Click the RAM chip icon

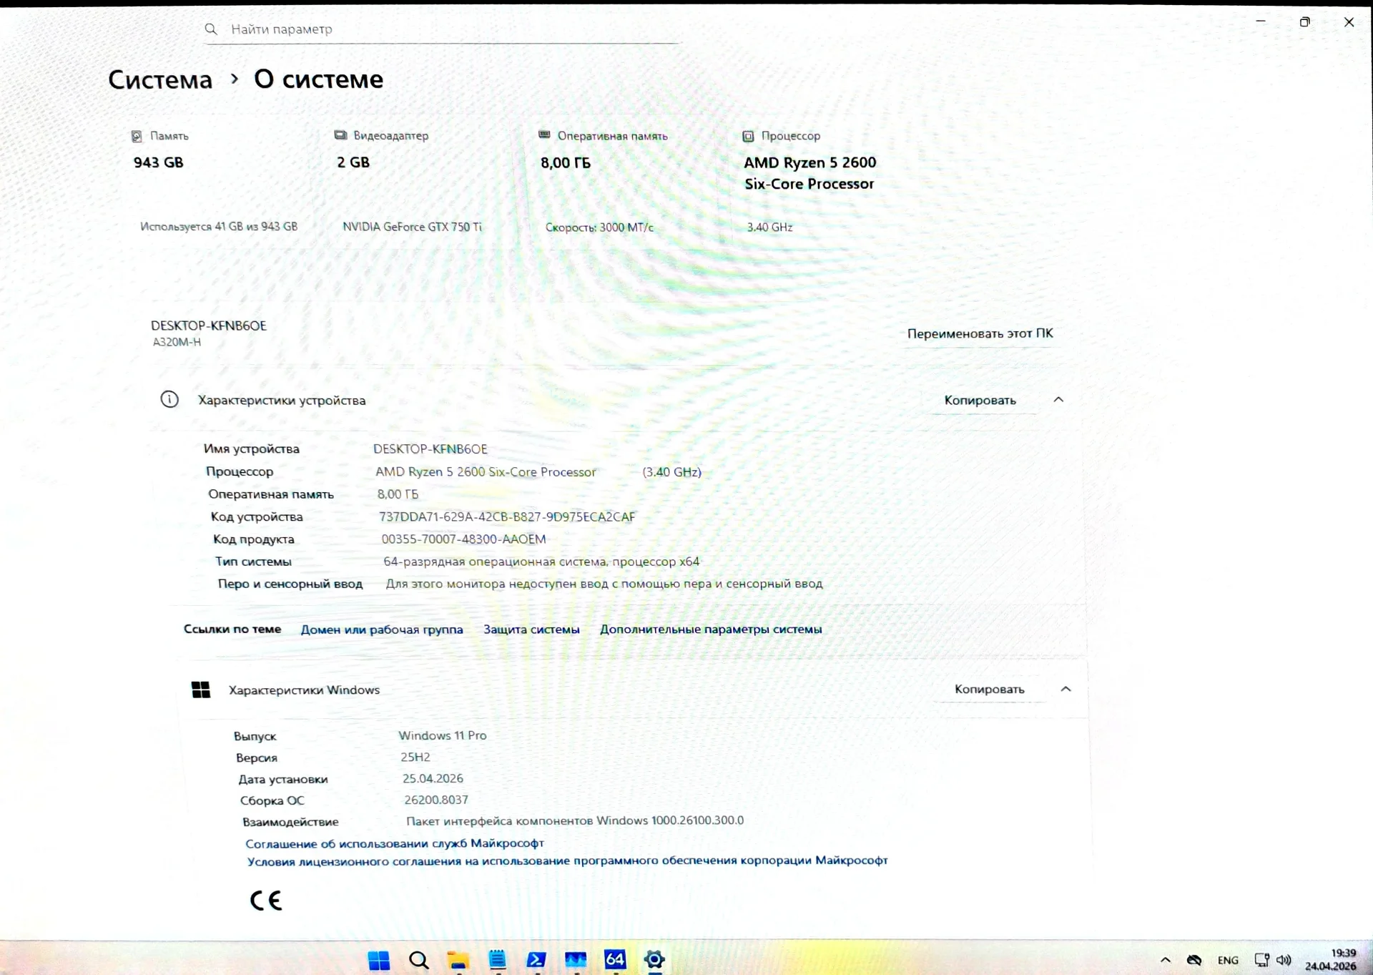[544, 134]
